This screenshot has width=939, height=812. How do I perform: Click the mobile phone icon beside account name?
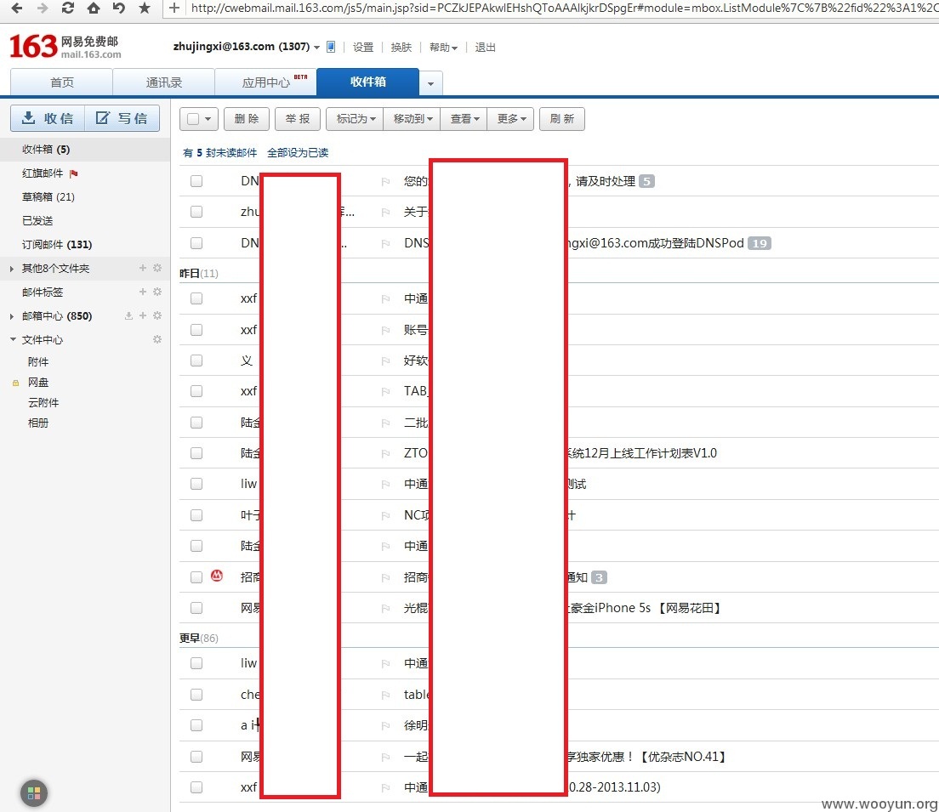point(331,47)
